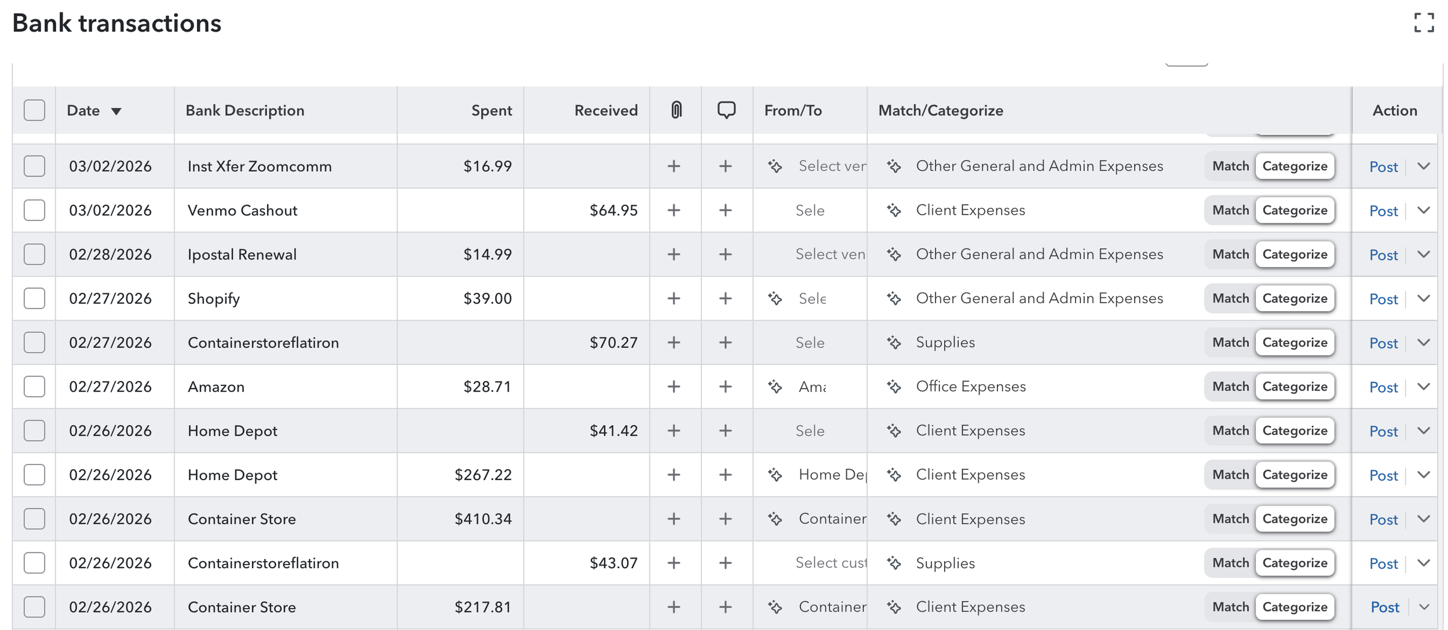Screen dimensions: 1448x630
Task: Click Select vendor field for Ipostal Renewal
Action: 829,255
